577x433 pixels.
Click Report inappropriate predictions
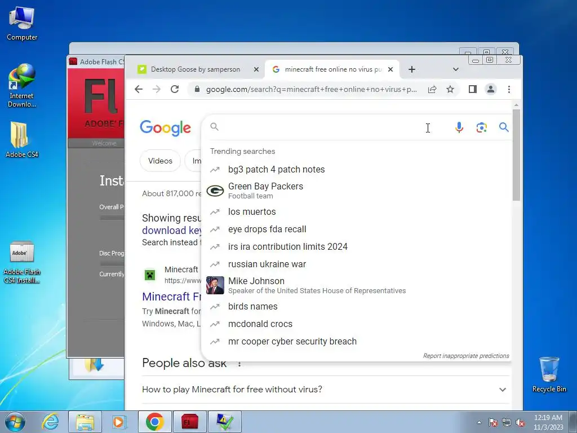466,356
